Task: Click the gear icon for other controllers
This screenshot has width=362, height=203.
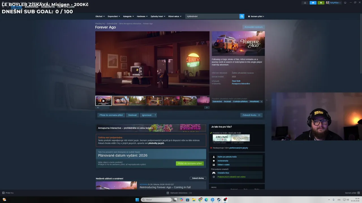Action: (x=214, y=177)
